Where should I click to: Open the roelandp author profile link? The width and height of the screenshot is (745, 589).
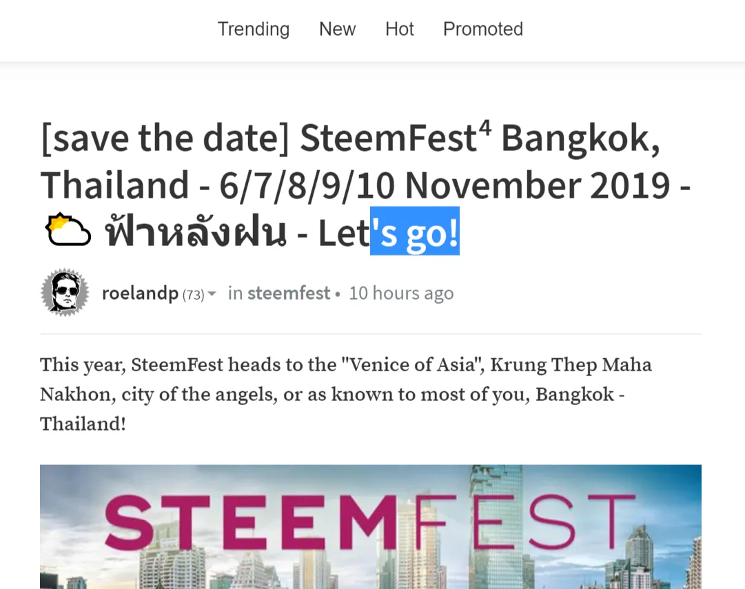(140, 293)
